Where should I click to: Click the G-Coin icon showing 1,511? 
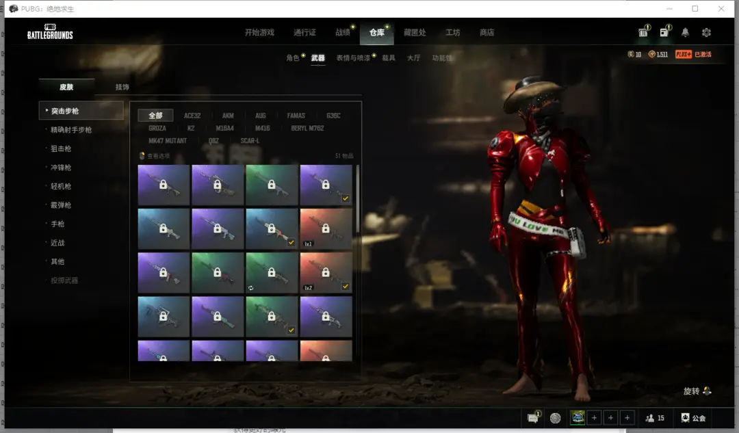652,54
